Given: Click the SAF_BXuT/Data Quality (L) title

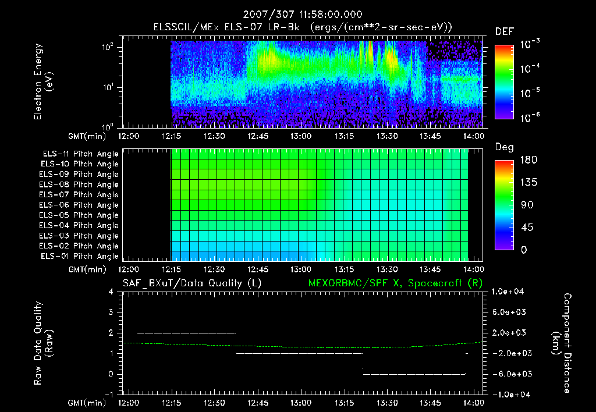Looking at the screenshot, I should coord(192,283).
